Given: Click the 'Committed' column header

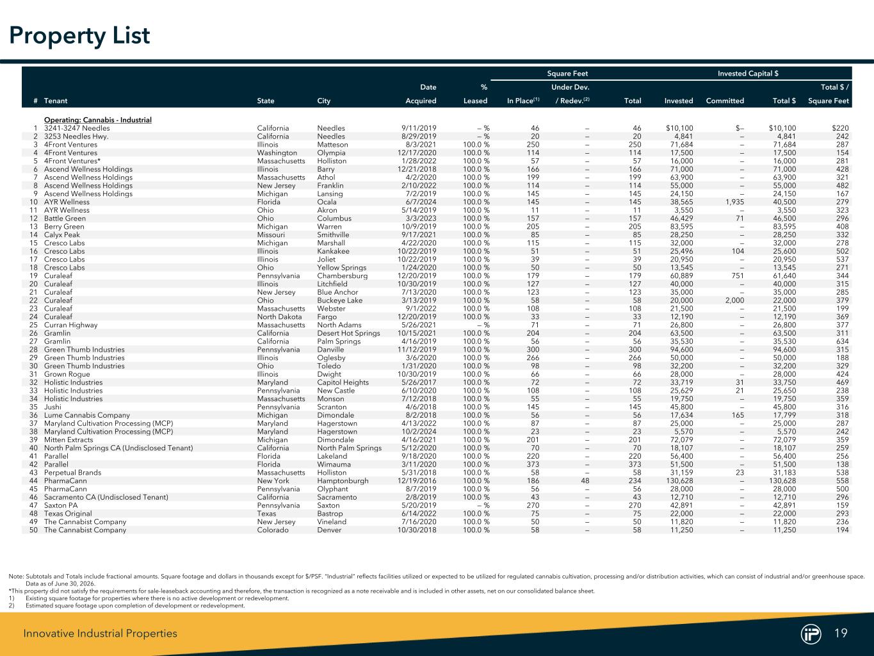Looking at the screenshot, I should point(725,101).
